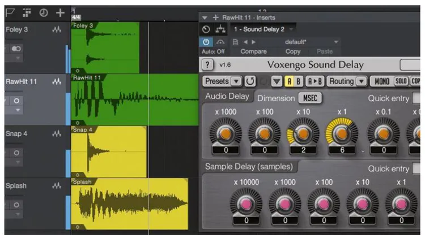Viewport: 425px width, 238px height.
Task: Select the Snap 4 audio clip
Action: 109,152
